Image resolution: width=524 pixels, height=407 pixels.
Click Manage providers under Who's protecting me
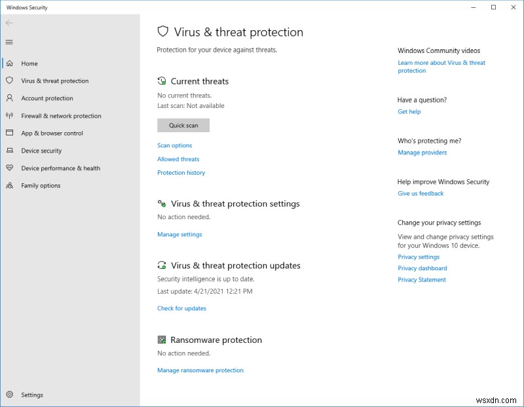[422, 152]
